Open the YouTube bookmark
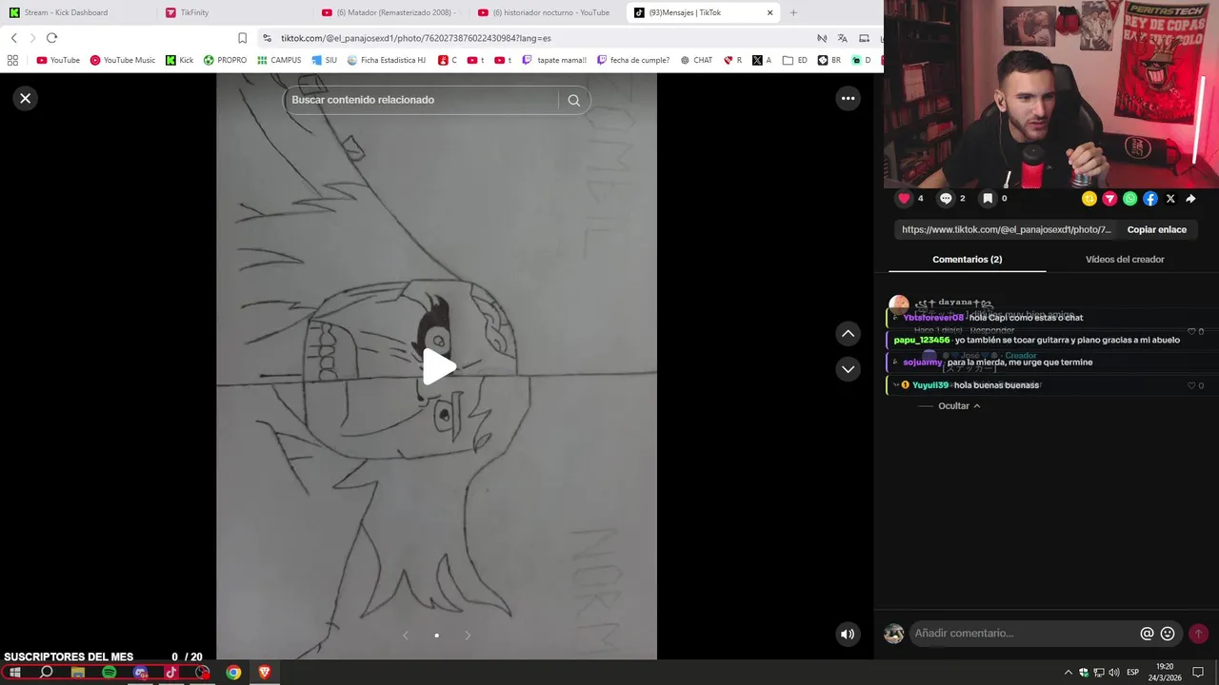The width and height of the screenshot is (1219, 685). pyautogui.click(x=58, y=60)
